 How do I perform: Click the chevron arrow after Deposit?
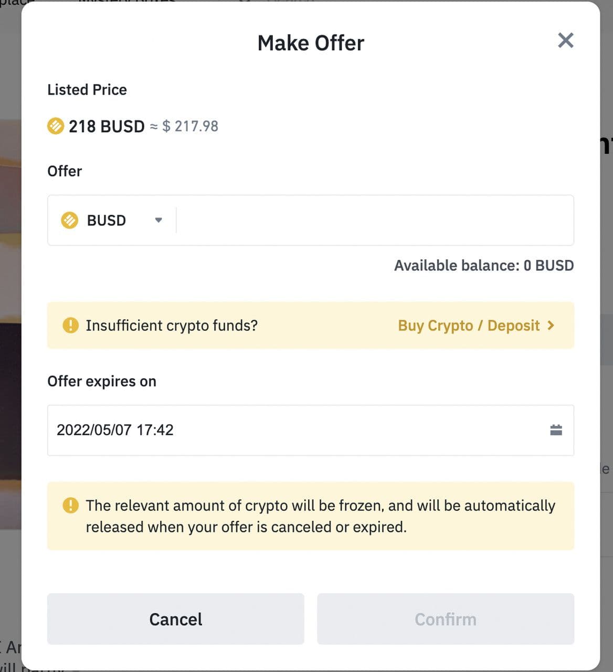click(551, 325)
